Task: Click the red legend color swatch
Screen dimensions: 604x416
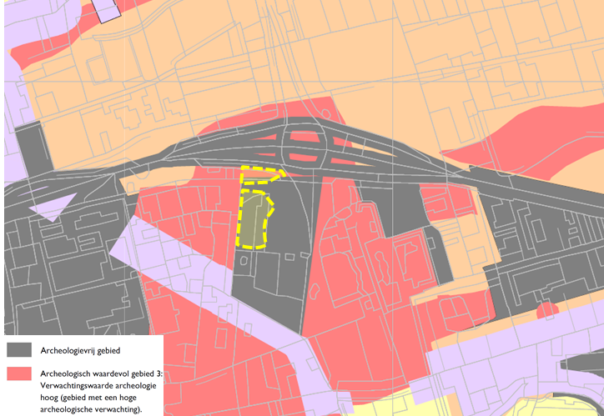Action: pos(19,373)
